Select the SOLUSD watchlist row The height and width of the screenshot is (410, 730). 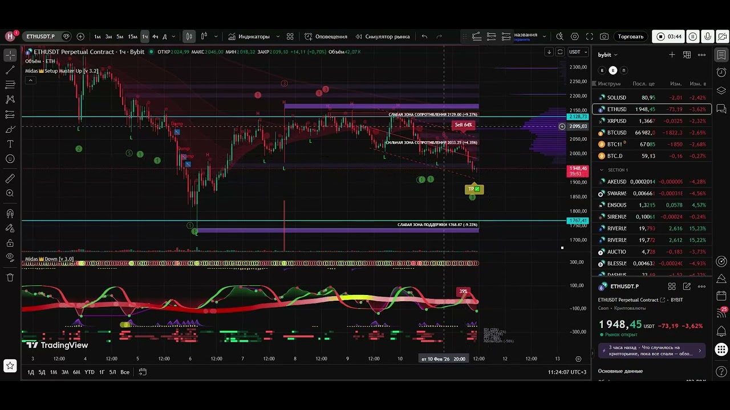point(652,97)
